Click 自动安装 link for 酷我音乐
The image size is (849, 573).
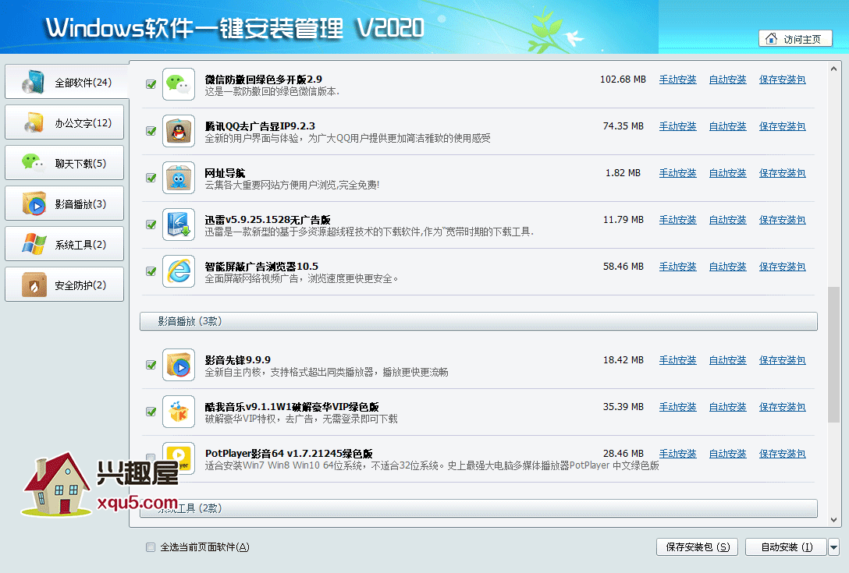pos(728,407)
